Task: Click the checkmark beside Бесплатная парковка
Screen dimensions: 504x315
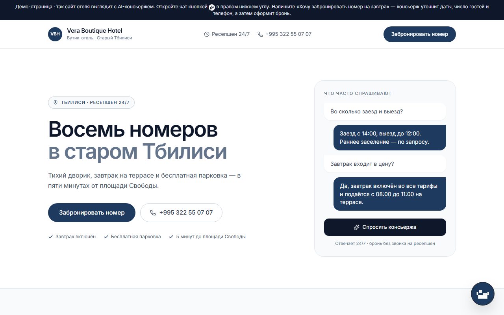Action: click(106, 237)
